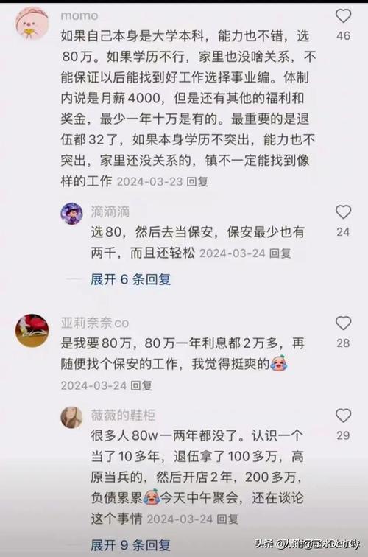
Task: Select the 46 like count on momo's comment
Action: pyautogui.click(x=343, y=36)
